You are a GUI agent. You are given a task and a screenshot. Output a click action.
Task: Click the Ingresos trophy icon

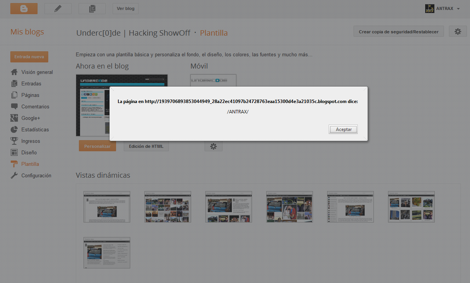[x=14, y=141]
